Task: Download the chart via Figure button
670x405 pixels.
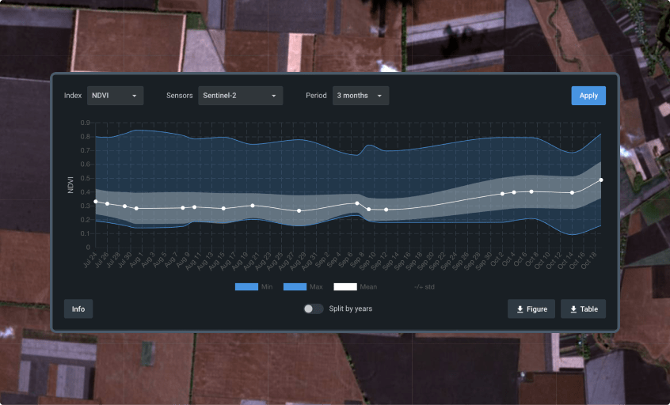Action: point(531,309)
